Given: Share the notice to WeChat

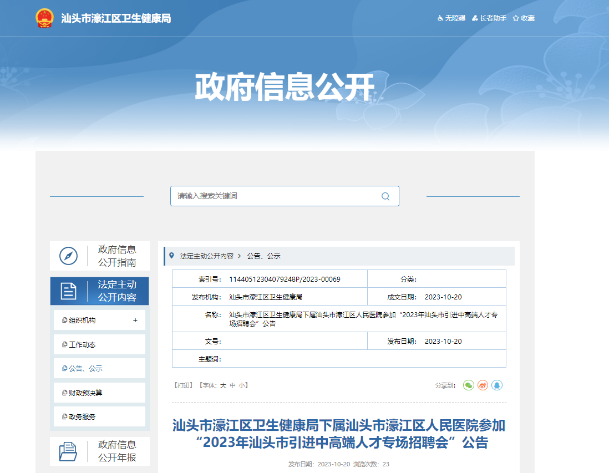Looking at the screenshot, I should pos(469,385).
